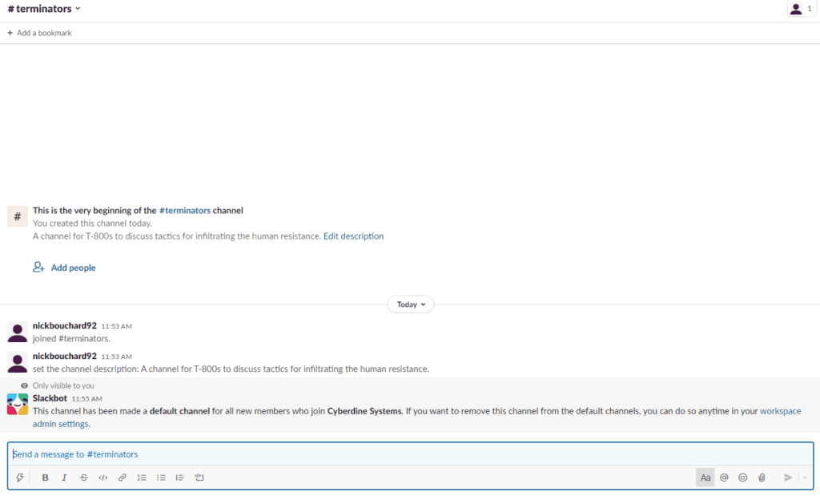Mention someone with the @ icon
Screen dimensions: 820x496
(x=724, y=478)
